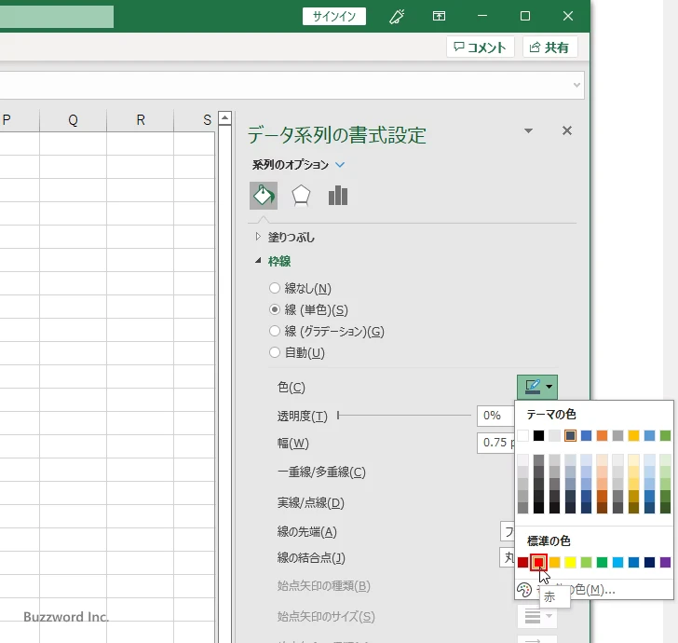Pick the green theme color swatch in top row
This screenshot has width=678, height=643.
pos(666,435)
